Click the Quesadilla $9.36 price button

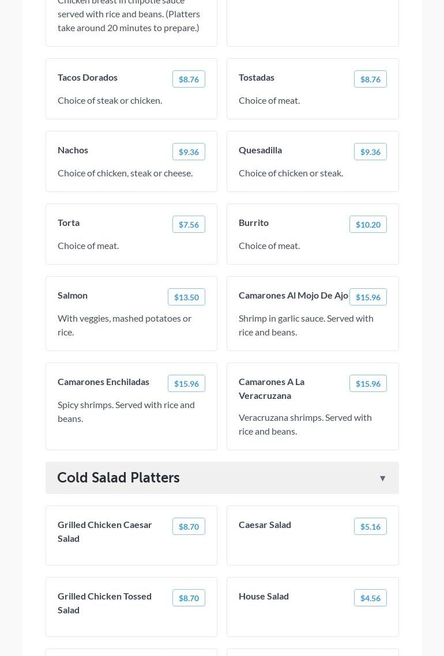pyautogui.click(x=370, y=152)
